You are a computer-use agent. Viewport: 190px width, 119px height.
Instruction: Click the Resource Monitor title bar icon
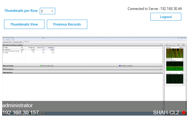3,38
